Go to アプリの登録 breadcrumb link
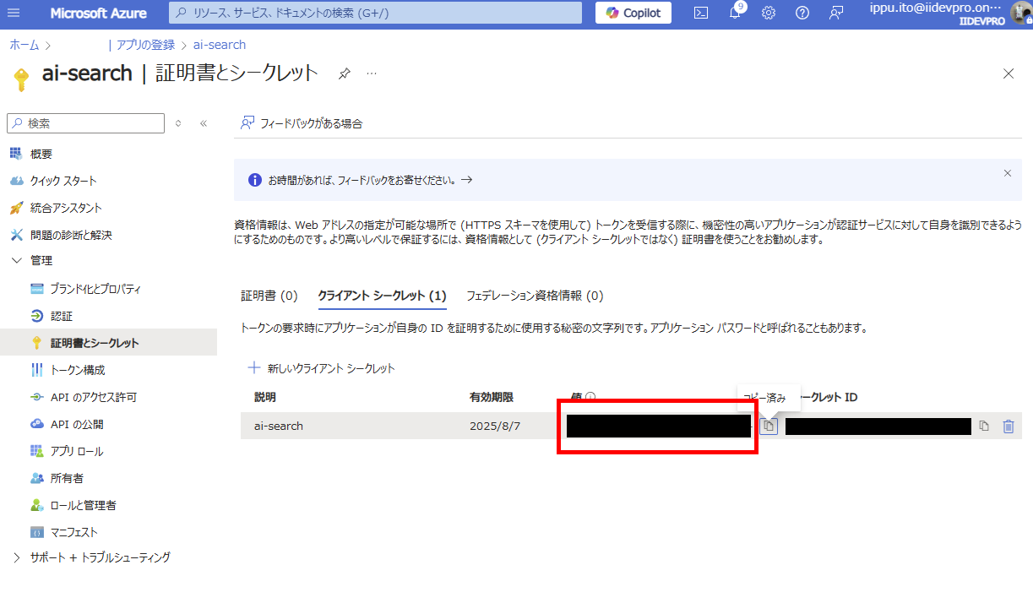 click(141, 45)
